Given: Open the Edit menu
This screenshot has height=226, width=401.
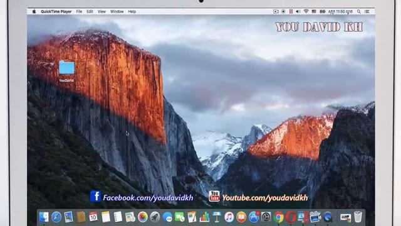Looking at the screenshot, I should point(90,11).
